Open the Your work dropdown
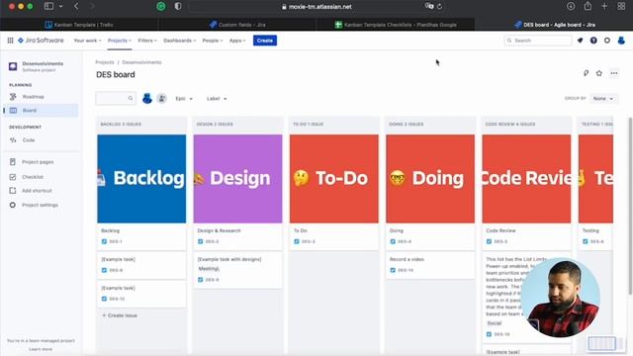This screenshot has width=633, height=356. (x=87, y=41)
